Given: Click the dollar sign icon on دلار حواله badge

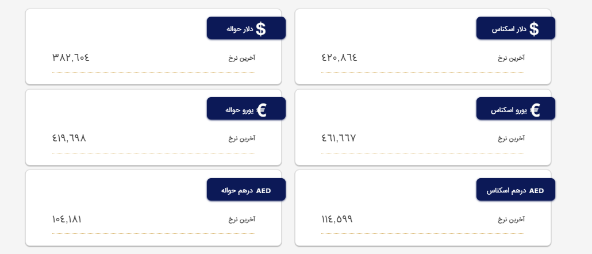Looking at the screenshot, I should (261, 29).
